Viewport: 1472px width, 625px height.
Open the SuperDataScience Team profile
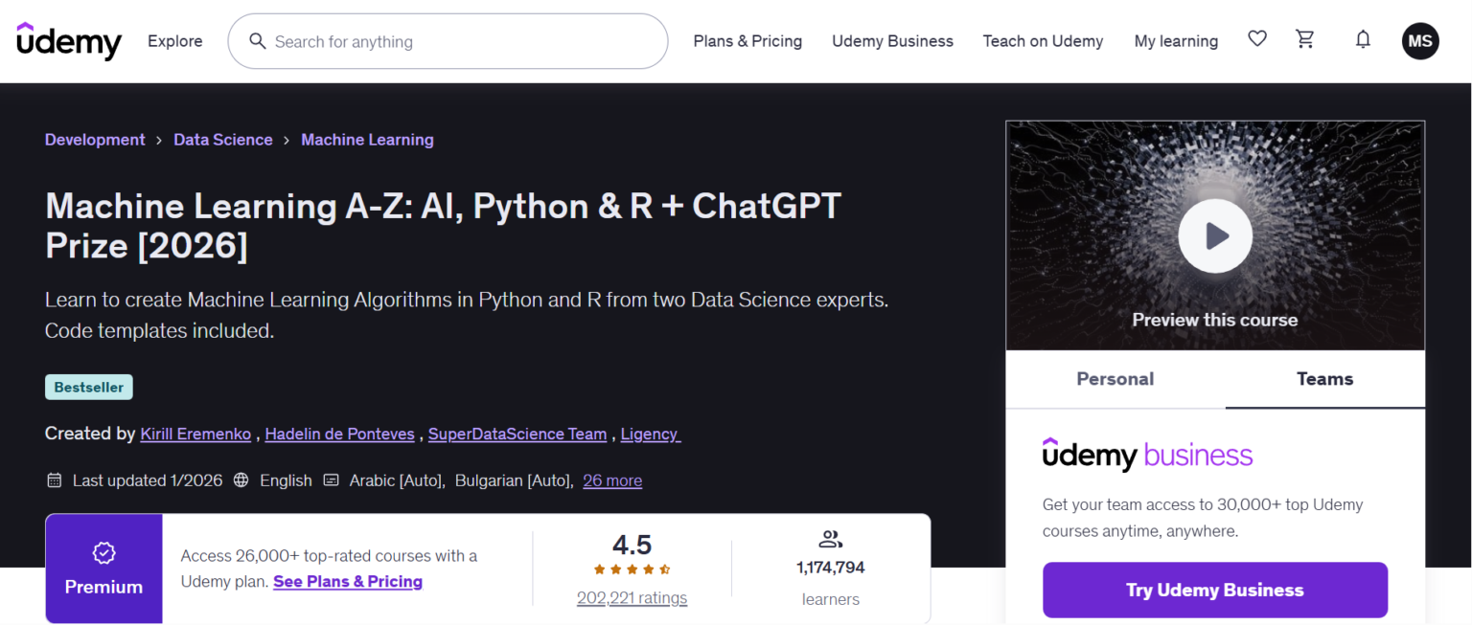tap(517, 435)
